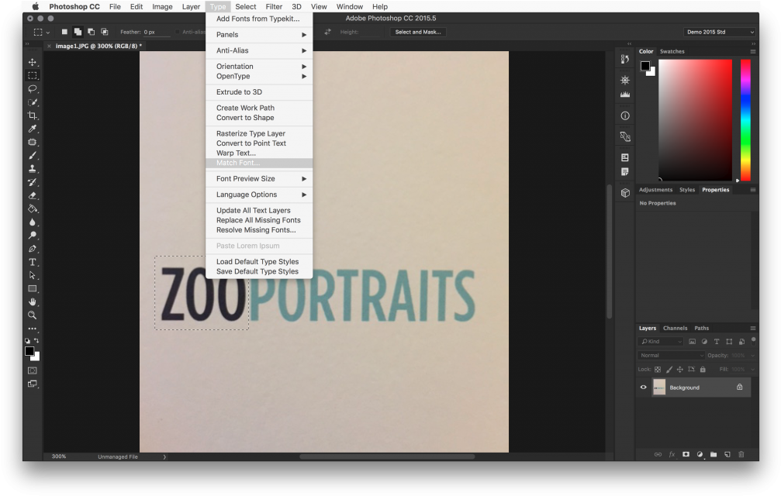Viewport: 781px width, 496px height.
Task: Create a new layer icon
Action: [x=727, y=454]
